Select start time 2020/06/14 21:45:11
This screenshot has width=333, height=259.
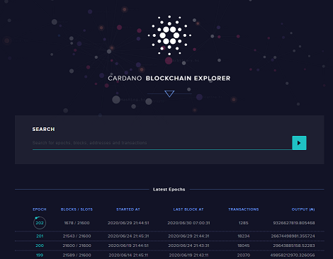[x=128, y=255]
